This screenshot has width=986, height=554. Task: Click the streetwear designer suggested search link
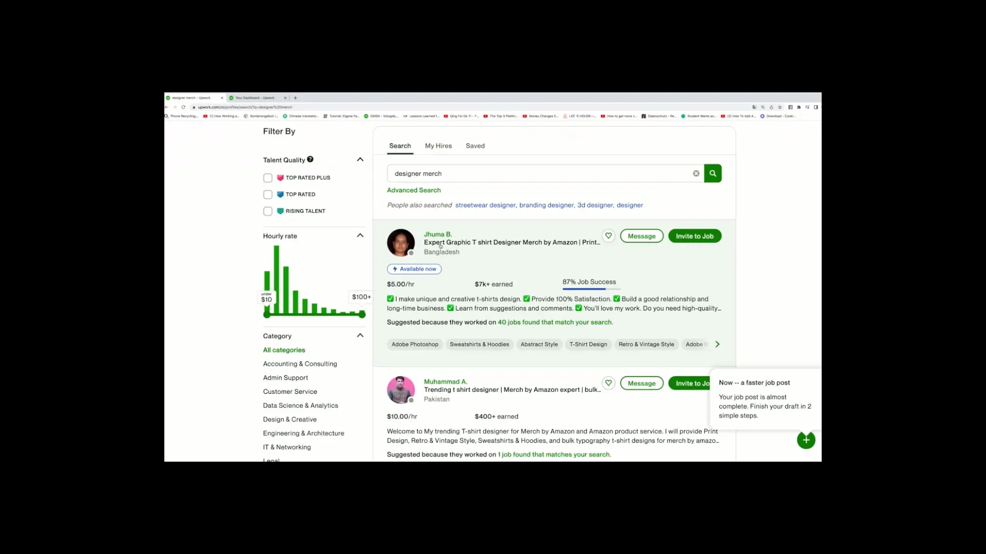point(485,205)
